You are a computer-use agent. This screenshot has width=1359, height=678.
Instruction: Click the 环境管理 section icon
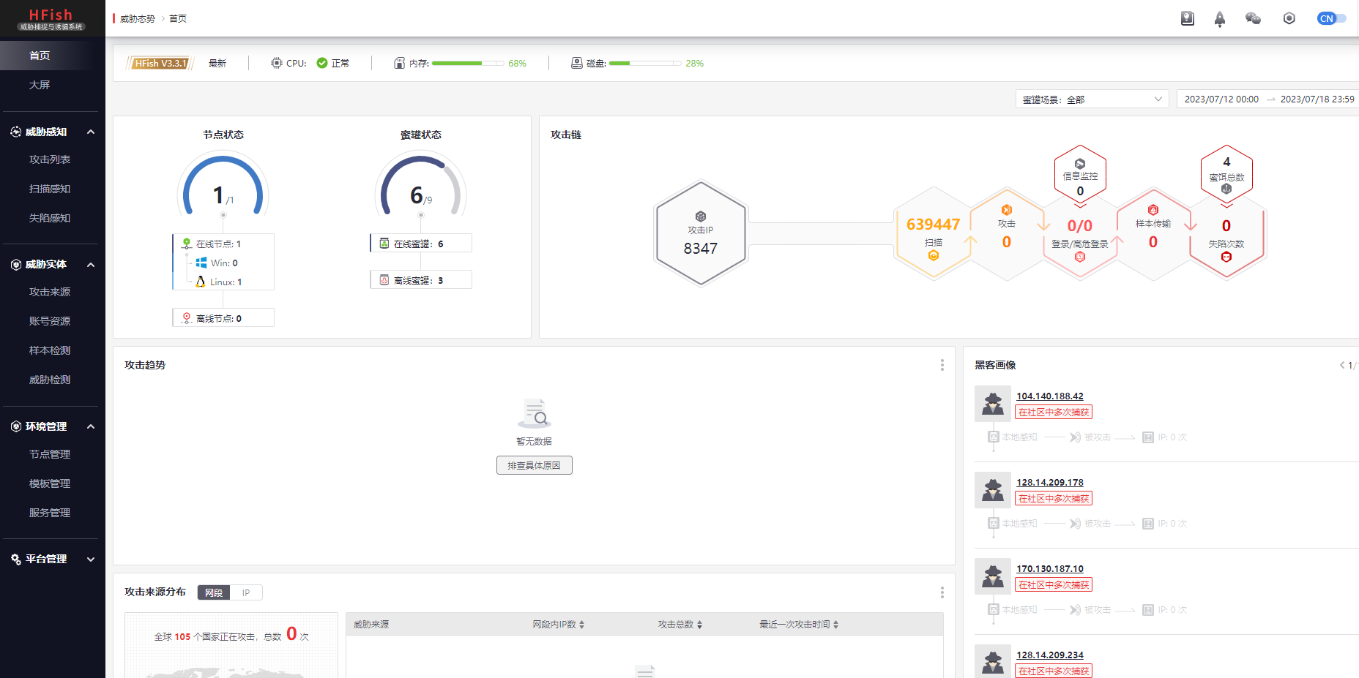pyautogui.click(x=16, y=426)
